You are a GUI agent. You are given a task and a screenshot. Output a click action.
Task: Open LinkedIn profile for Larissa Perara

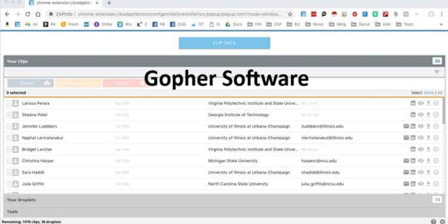(x=413, y=103)
